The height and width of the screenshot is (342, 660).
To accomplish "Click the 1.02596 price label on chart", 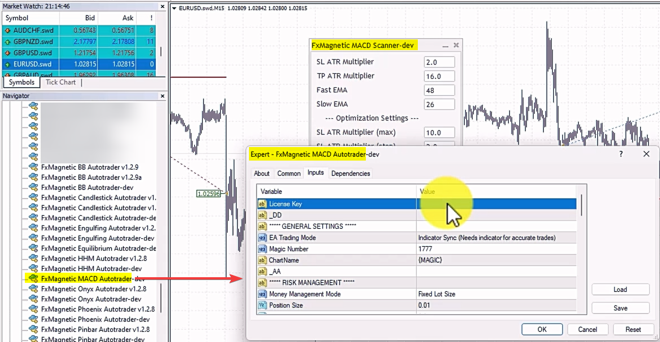I will click(x=209, y=194).
